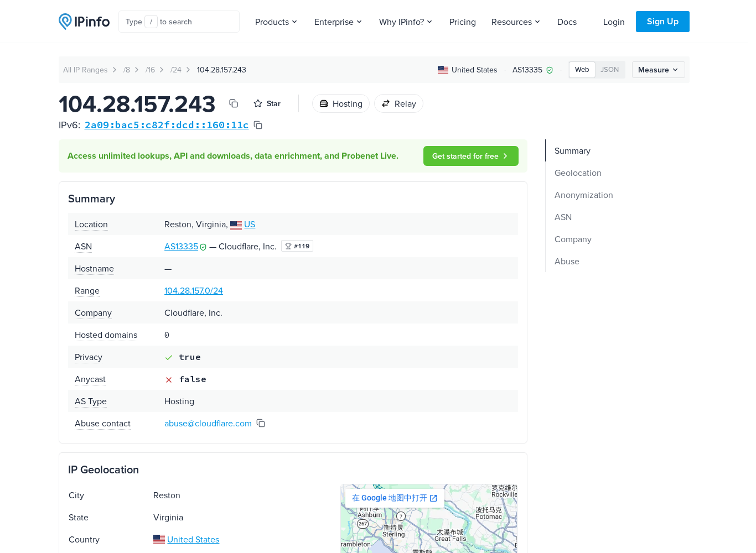Click Get started for free

[471, 156]
